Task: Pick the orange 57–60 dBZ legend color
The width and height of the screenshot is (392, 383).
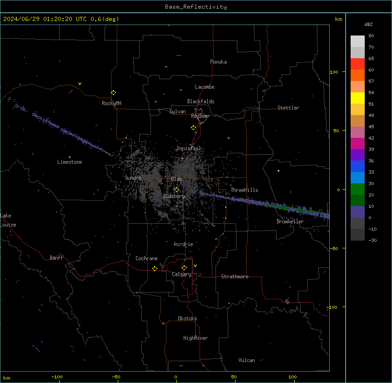Action: click(x=357, y=75)
